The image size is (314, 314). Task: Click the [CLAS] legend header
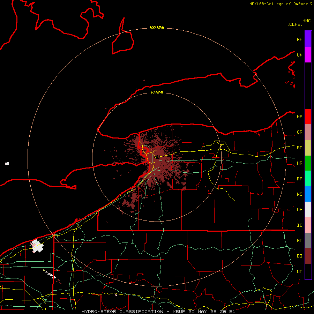pyautogui.click(x=295, y=24)
